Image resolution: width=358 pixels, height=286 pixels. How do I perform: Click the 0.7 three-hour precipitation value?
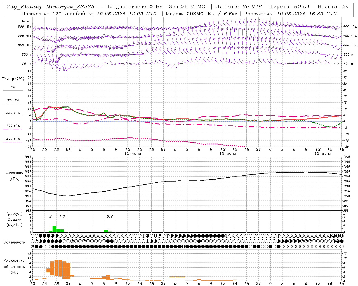point(110,216)
